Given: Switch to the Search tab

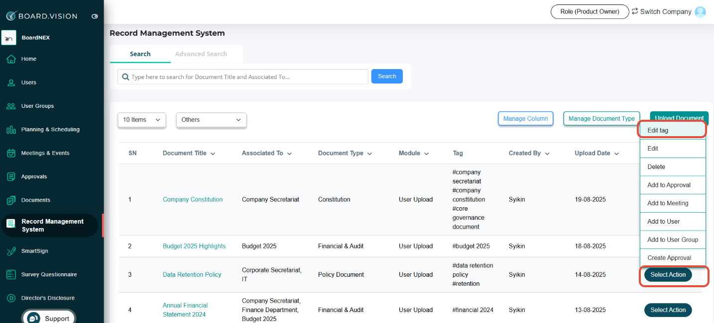Looking at the screenshot, I should (140, 54).
